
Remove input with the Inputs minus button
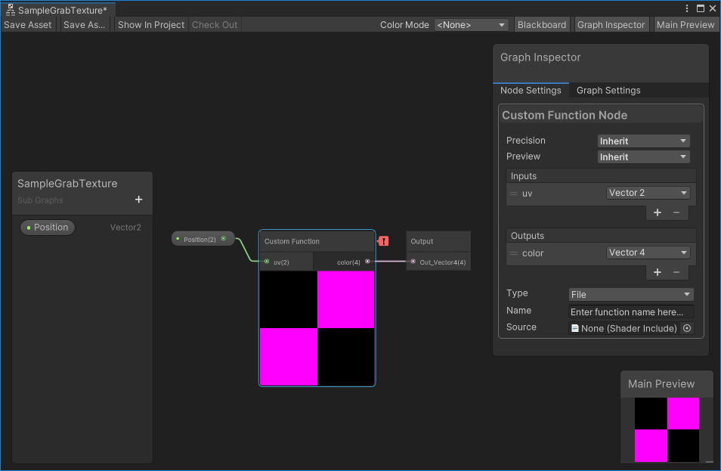[x=676, y=212]
